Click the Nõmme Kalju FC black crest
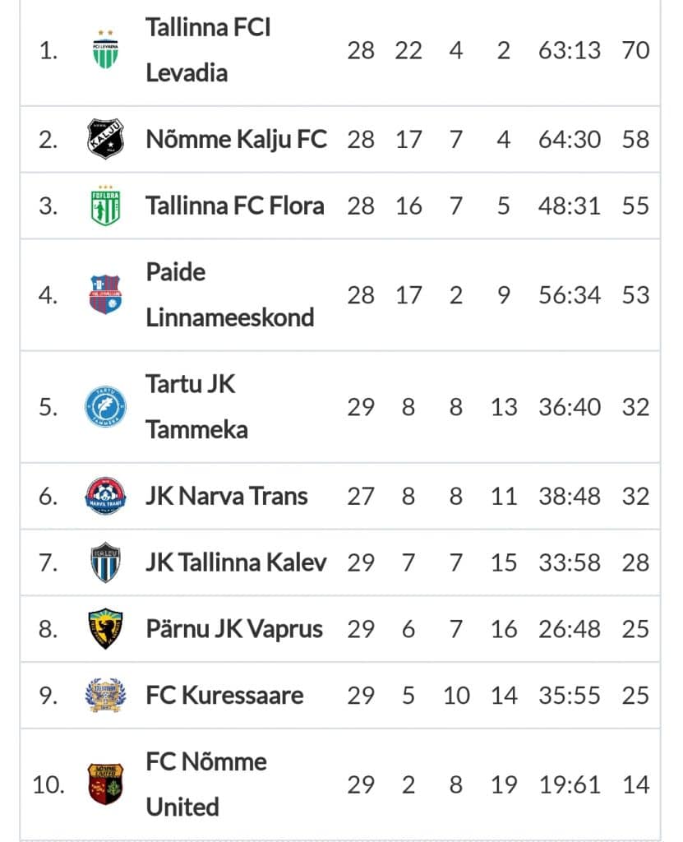683x842 pixels. (x=105, y=139)
